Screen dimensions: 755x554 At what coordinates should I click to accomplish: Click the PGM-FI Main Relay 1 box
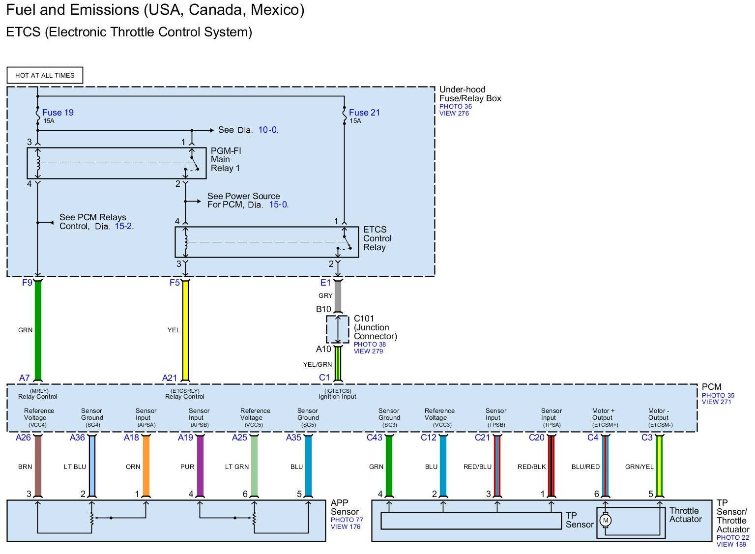tap(116, 163)
